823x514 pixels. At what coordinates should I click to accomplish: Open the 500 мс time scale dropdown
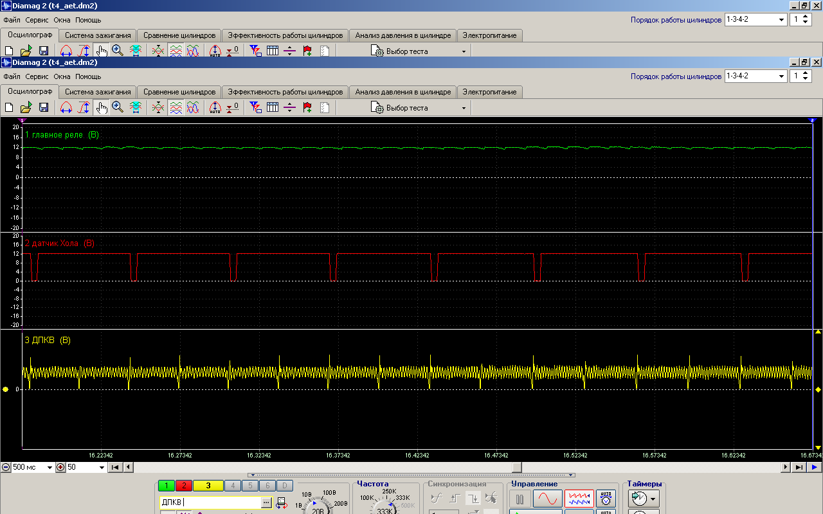[50, 468]
